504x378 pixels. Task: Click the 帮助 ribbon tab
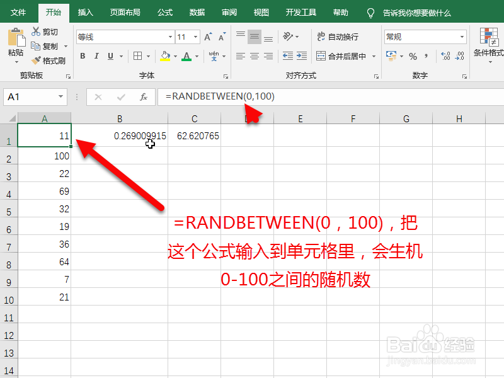[340, 11]
